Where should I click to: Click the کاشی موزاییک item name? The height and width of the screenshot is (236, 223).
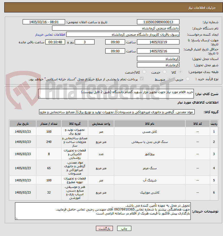coord(150,192)
